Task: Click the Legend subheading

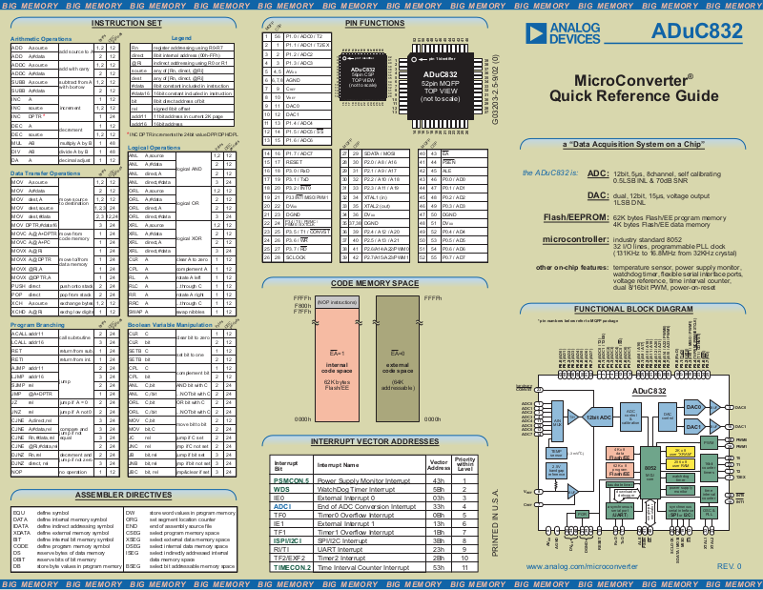Action: 181,38
